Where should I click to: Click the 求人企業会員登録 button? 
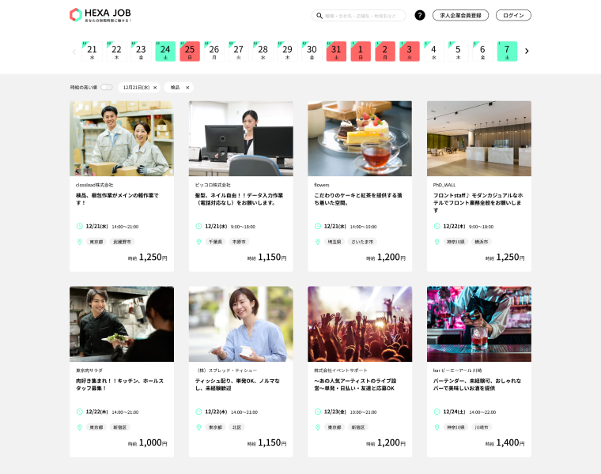[460, 15]
